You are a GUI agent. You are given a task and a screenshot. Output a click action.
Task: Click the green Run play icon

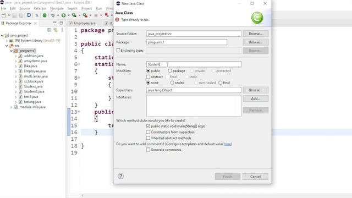[64, 15]
